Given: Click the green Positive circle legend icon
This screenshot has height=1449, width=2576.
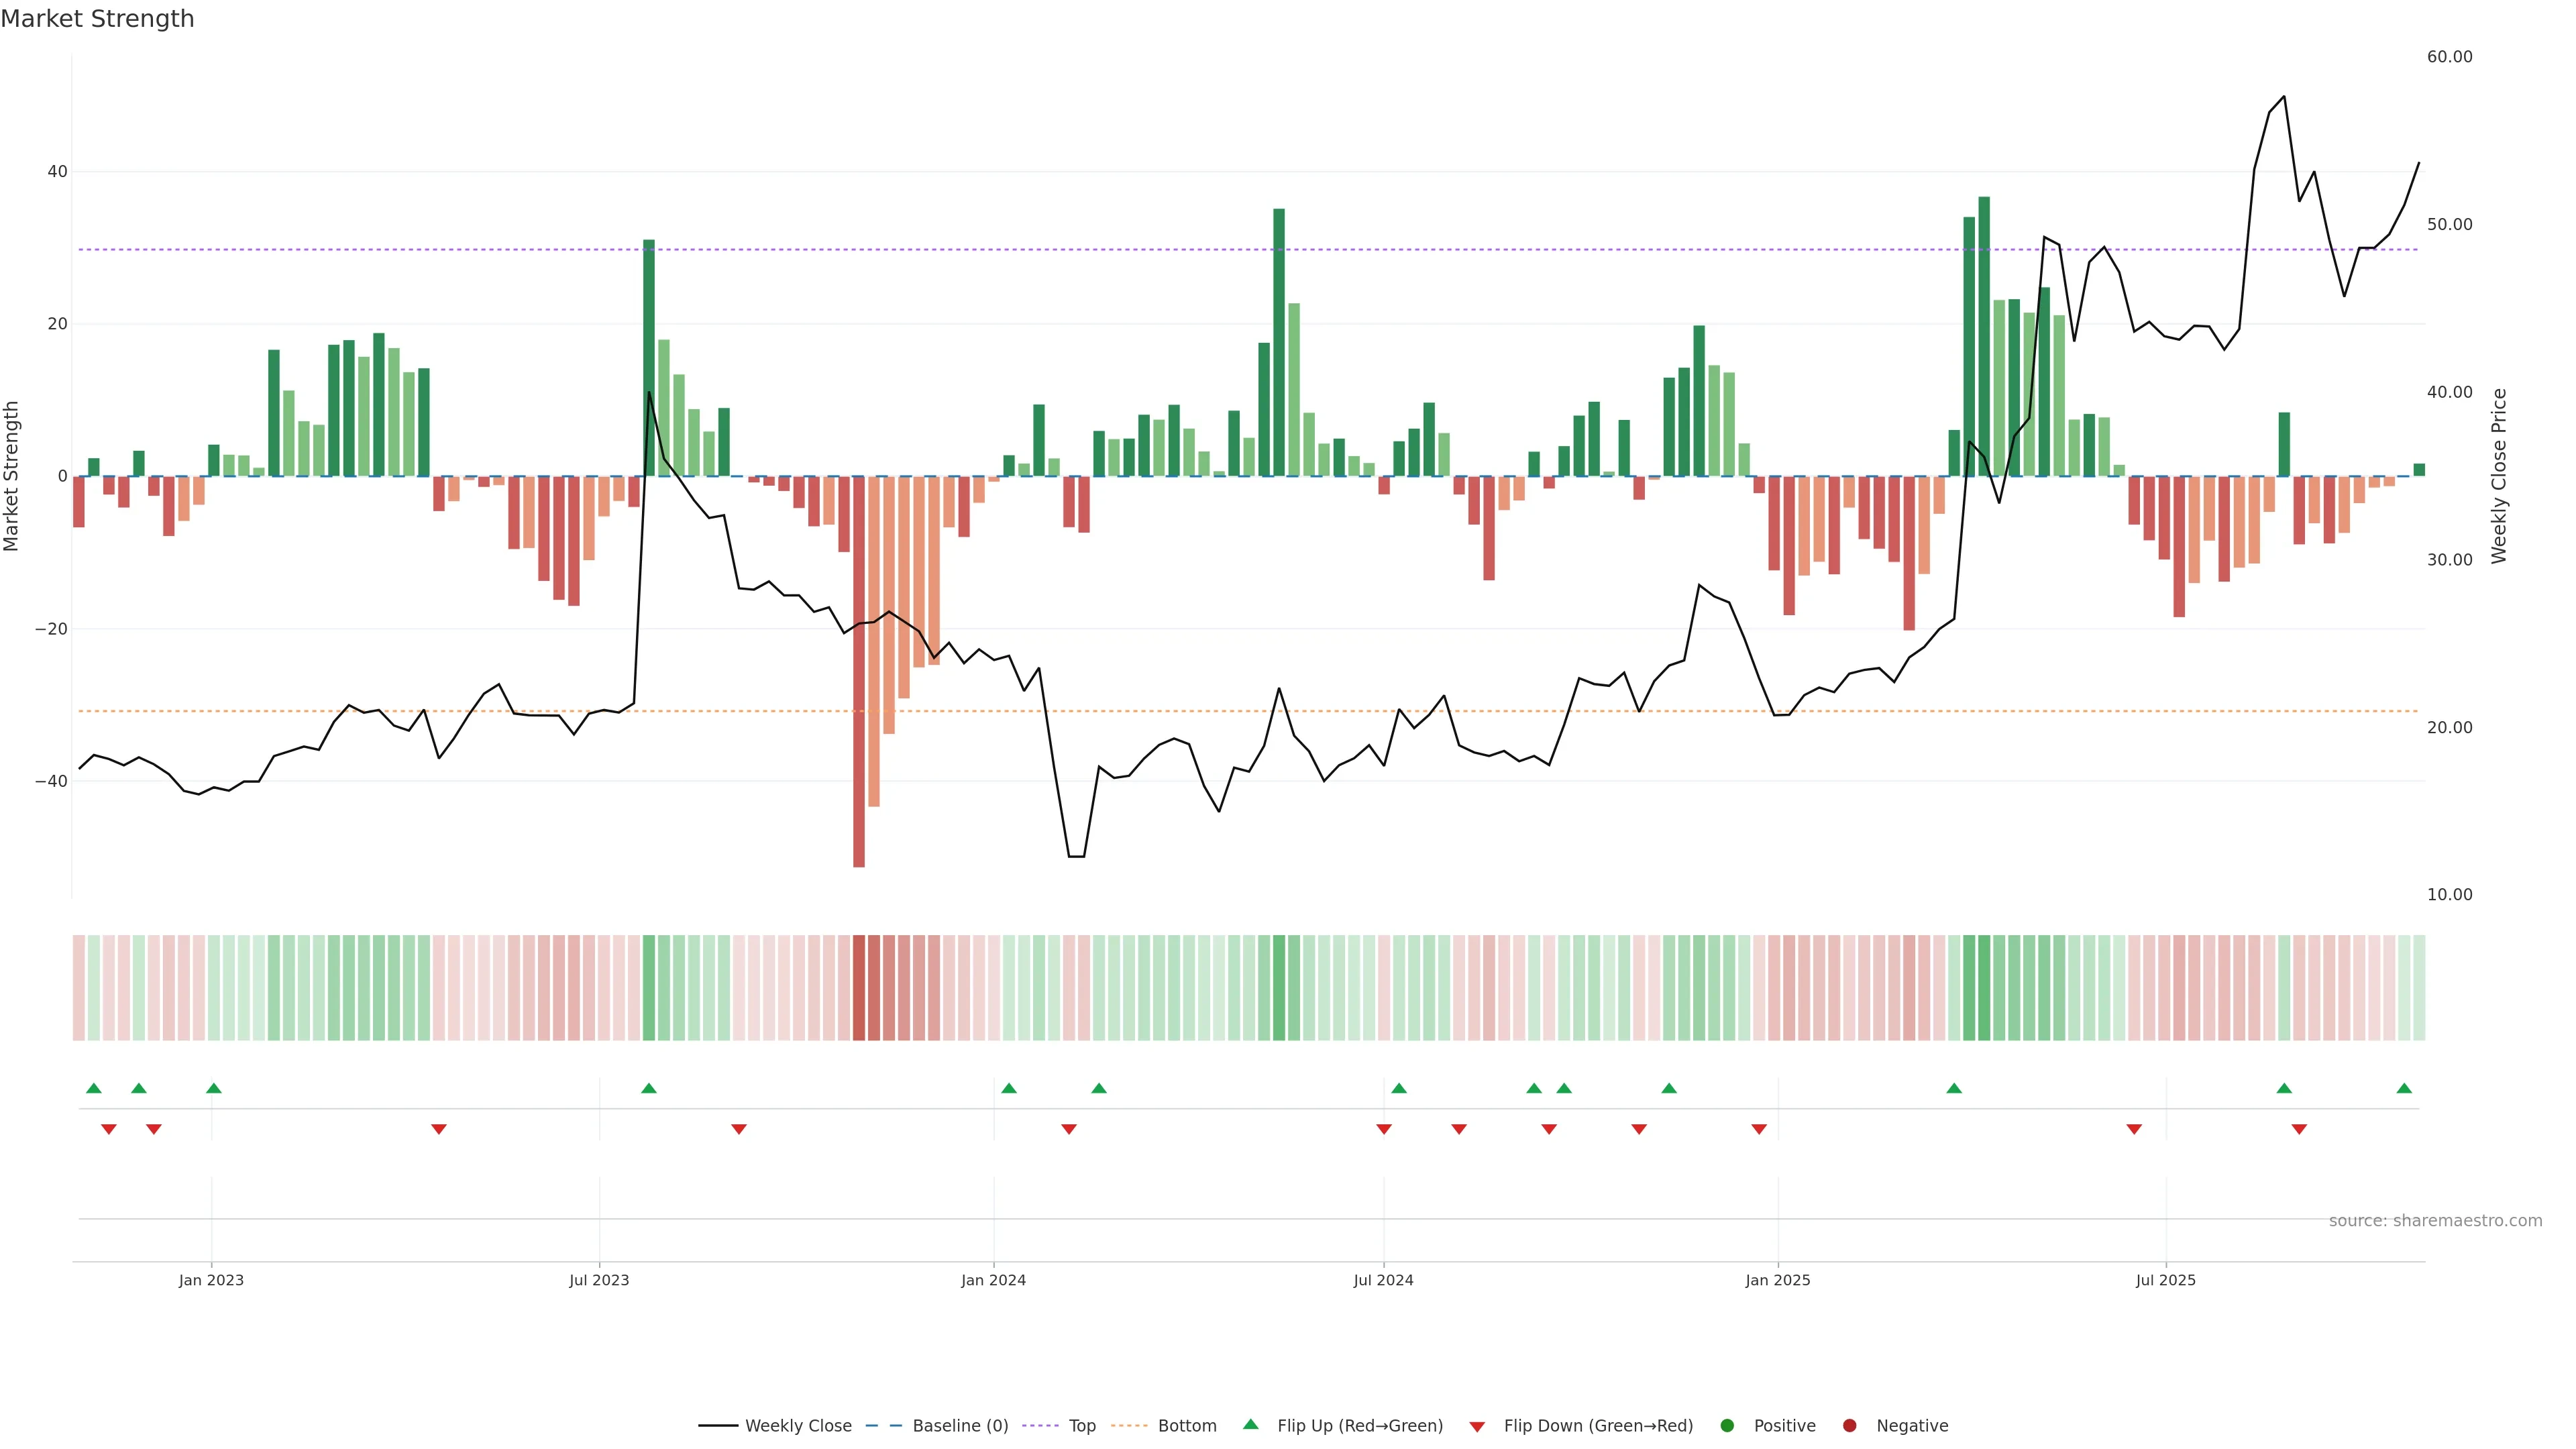Looking at the screenshot, I should coord(1727,1426).
